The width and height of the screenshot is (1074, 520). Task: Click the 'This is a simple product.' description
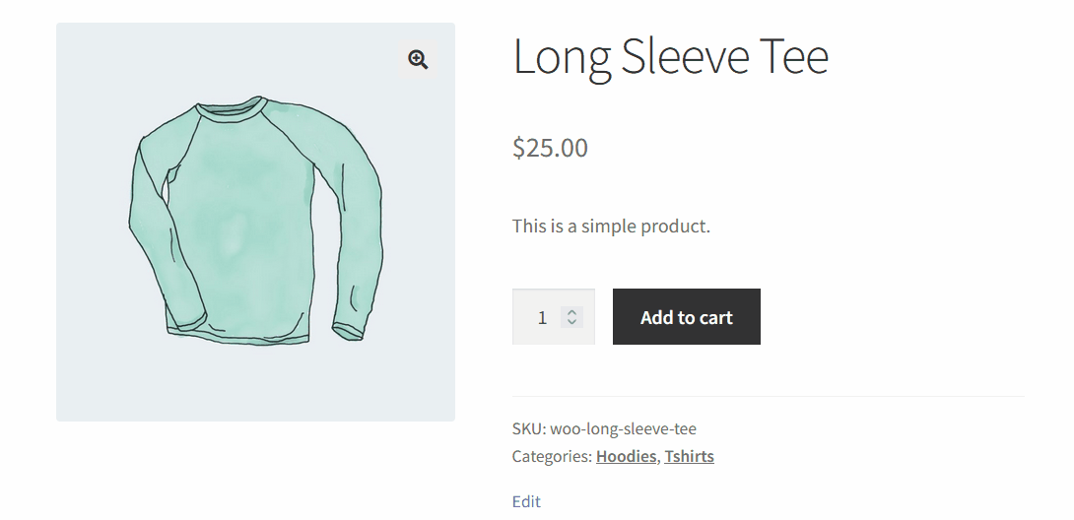tap(611, 226)
